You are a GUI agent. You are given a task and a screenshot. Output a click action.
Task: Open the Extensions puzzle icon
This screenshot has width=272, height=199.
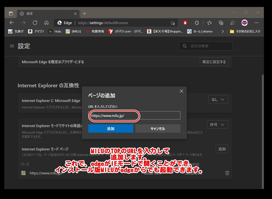click(x=197, y=23)
